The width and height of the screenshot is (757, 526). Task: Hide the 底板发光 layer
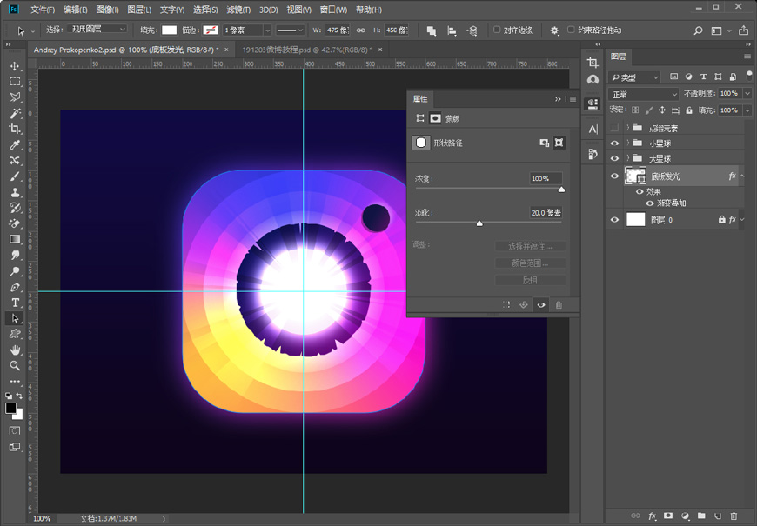click(x=614, y=176)
